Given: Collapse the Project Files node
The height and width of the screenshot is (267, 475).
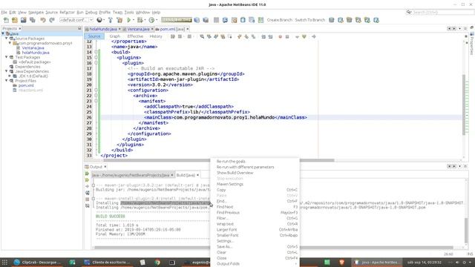Looking at the screenshot, I should 7,81.
